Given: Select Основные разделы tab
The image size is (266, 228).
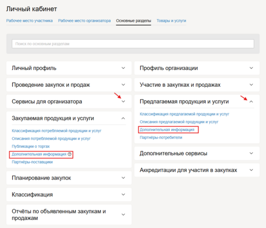Looking at the screenshot, I should 134,21.
